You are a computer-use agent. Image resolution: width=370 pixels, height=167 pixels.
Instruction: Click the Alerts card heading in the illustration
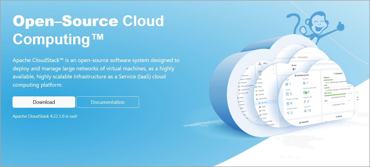[339, 117]
